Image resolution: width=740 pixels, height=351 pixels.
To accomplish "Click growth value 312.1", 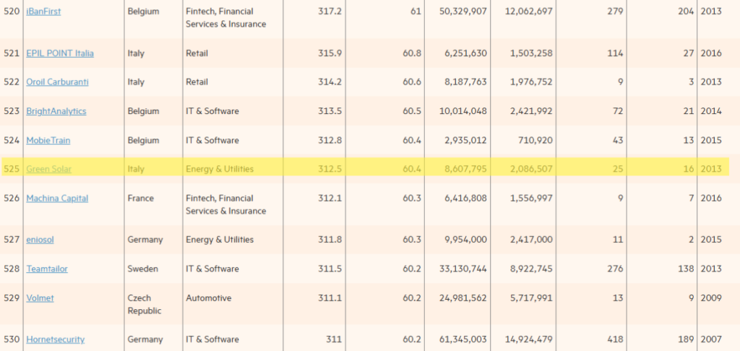I will (x=330, y=198).
